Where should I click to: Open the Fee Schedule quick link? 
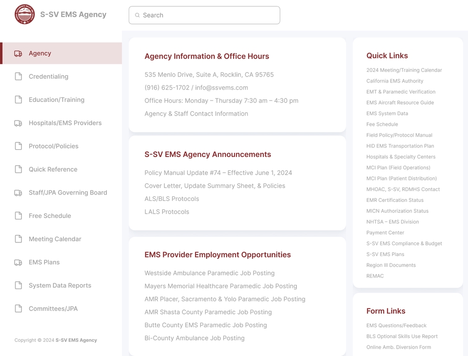click(x=382, y=124)
